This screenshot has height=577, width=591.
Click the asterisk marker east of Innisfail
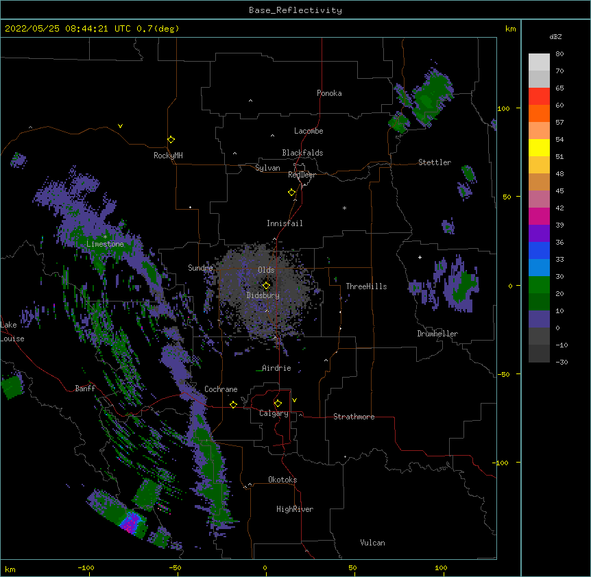pos(344,208)
